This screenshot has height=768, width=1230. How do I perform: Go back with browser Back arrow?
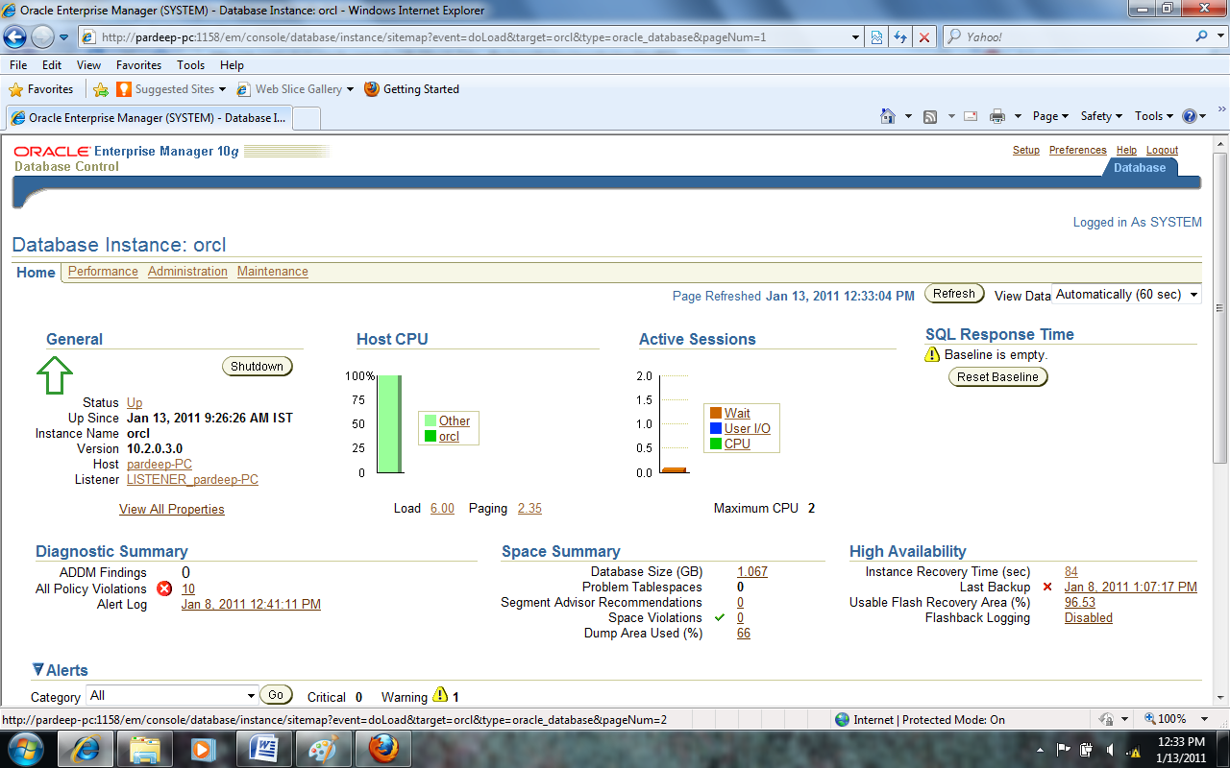click(x=15, y=37)
